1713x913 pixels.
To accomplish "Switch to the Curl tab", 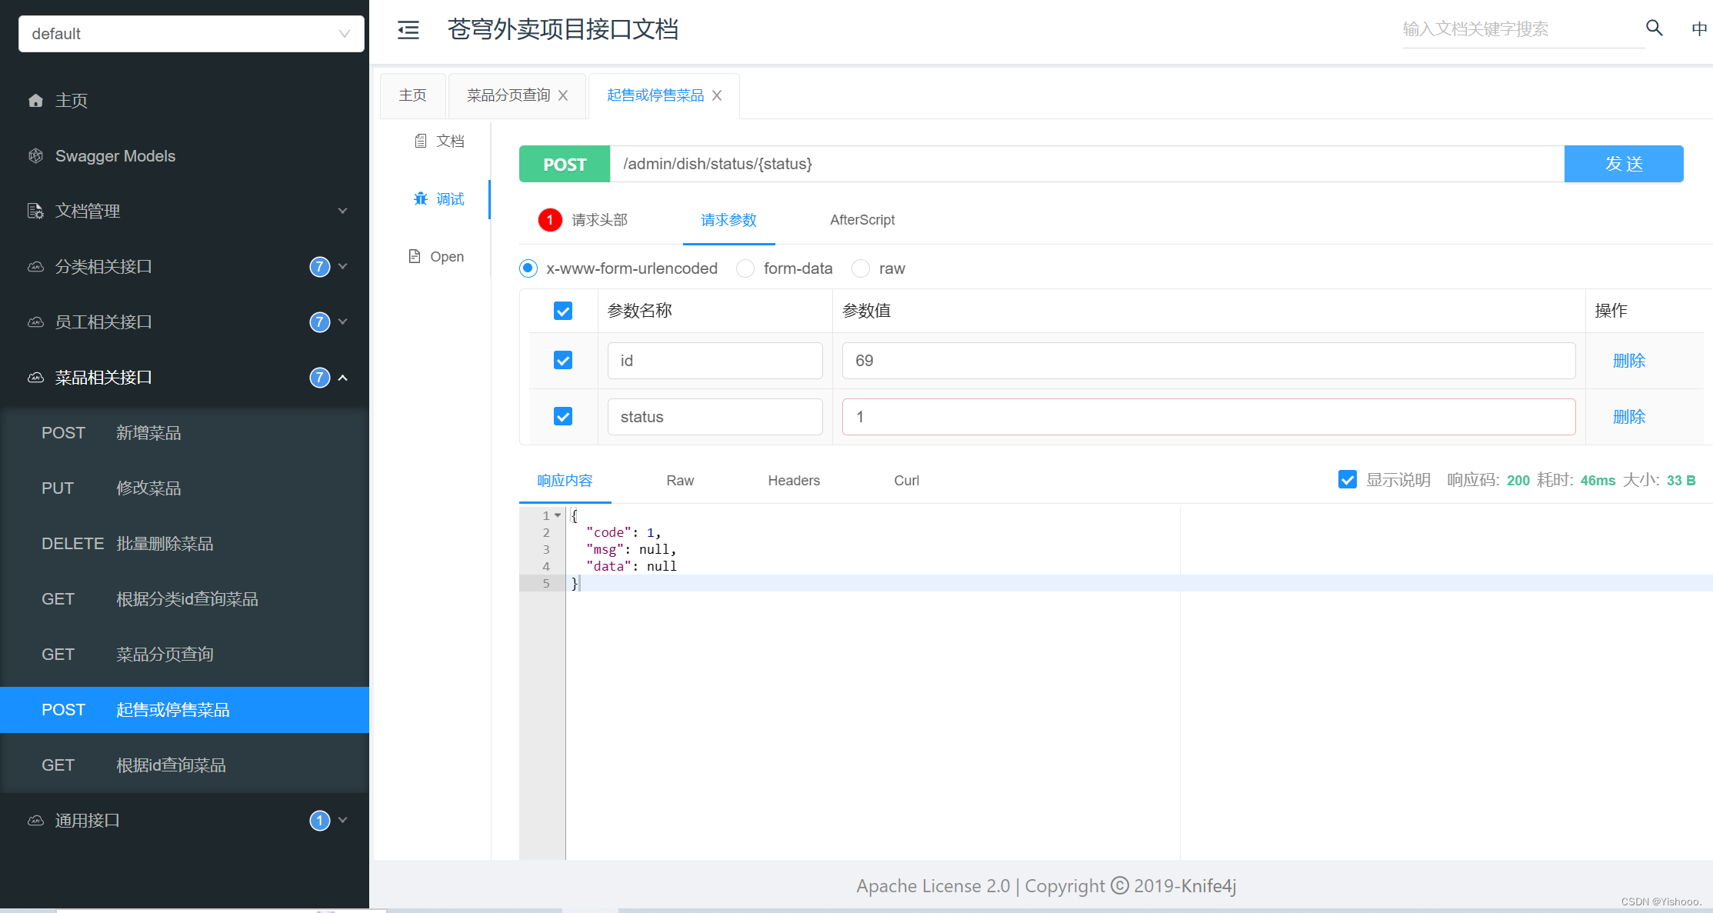I will (x=907, y=481).
